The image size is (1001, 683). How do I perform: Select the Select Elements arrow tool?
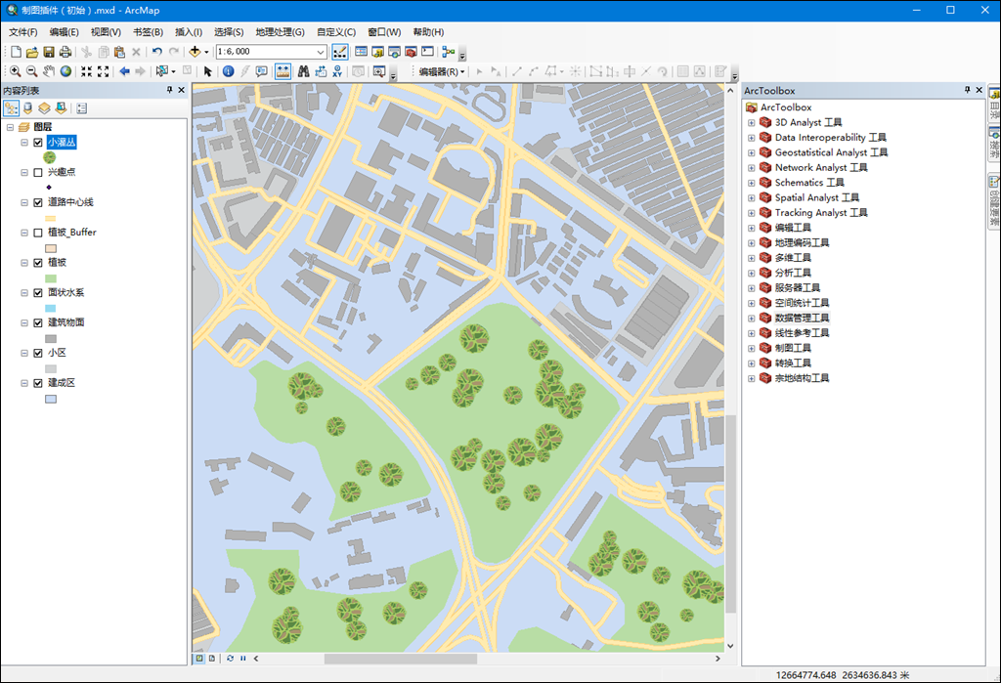207,71
